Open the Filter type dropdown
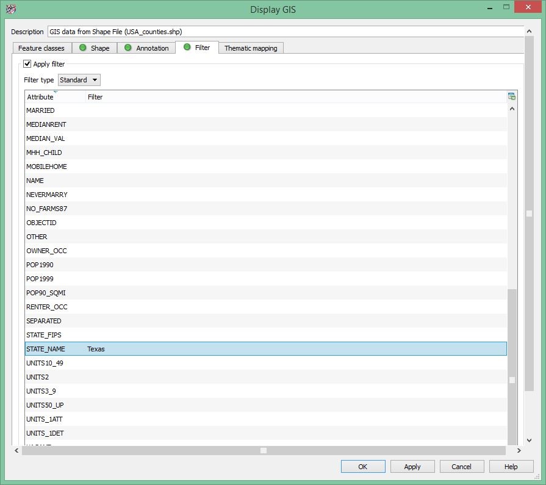Viewport: 546px width, 485px height. point(79,80)
